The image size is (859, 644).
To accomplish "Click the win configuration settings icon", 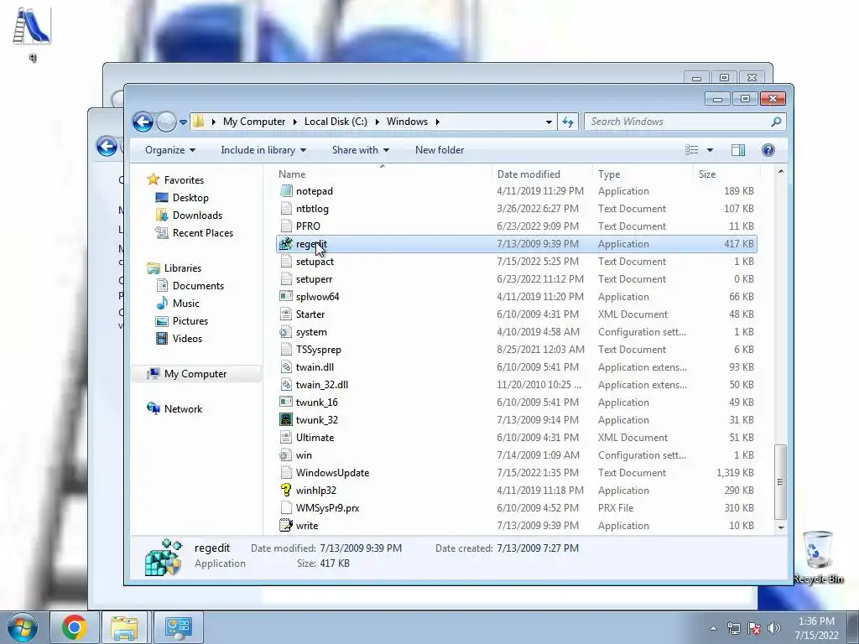I will (286, 455).
